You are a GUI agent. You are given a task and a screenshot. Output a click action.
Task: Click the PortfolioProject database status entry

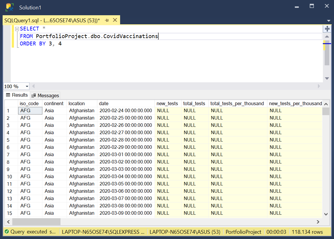pos(243,232)
